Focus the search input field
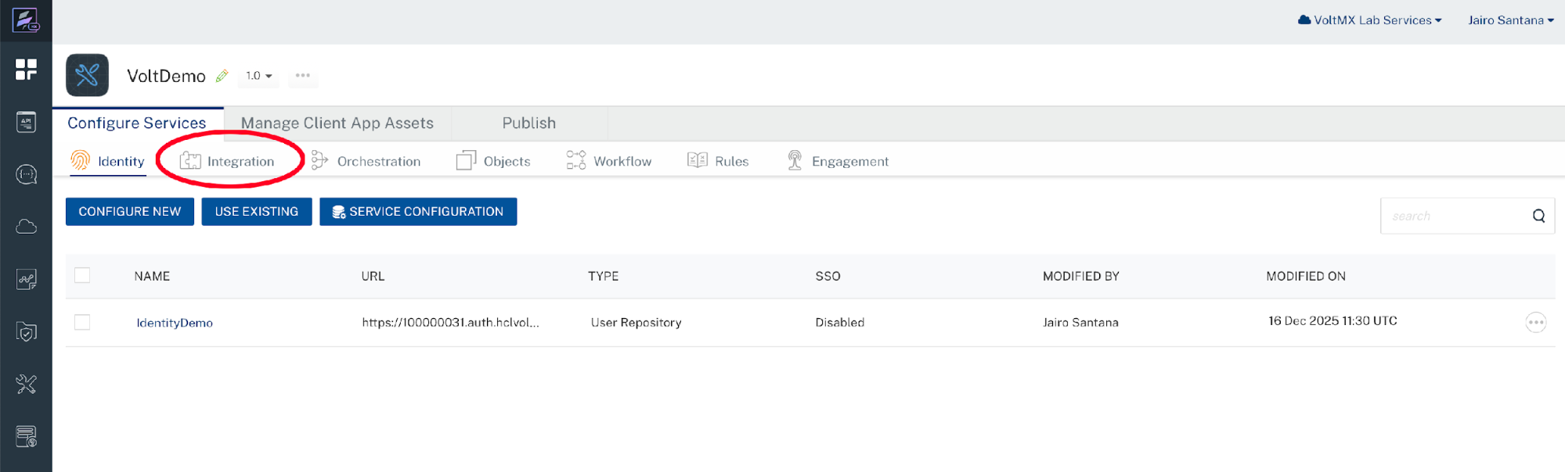Image resolution: width=1565 pixels, height=472 pixels. (x=1452, y=216)
